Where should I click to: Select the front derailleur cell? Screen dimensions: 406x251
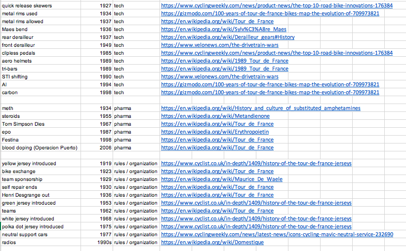tap(41, 45)
